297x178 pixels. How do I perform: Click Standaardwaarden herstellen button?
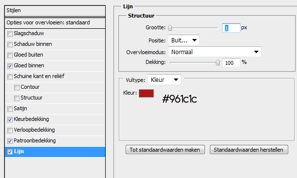point(249,150)
